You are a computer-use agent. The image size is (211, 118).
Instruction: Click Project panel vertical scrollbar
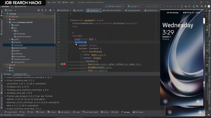[55, 28]
